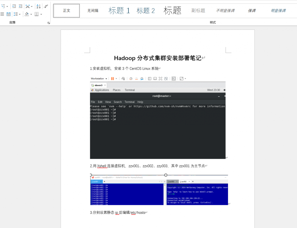Increase the paragraph indent
Viewport: 297px width, 228px height.
(x=21, y=6)
